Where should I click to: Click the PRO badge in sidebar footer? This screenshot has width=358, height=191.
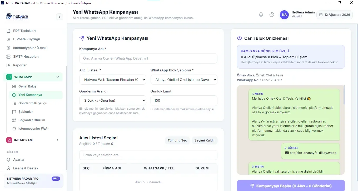56,179
